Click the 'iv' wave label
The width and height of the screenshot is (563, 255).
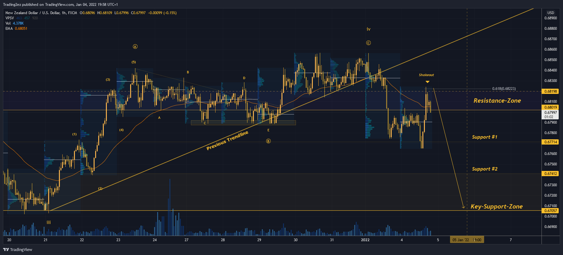(368, 29)
